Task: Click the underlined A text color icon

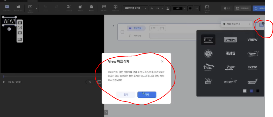Action: click(x=168, y=8)
